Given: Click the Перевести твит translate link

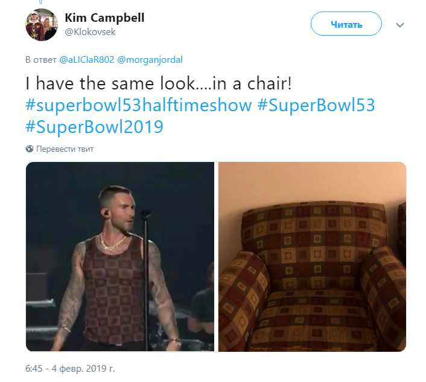Looking at the screenshot, I should 65,149.
